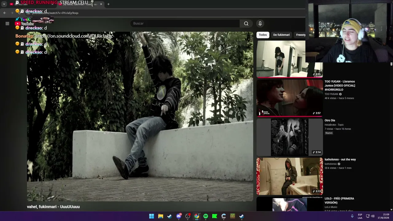Open the OBS Studio taskbar icon
Image resolution: width=393 pixels, height=221 pixels.
click(188, 216)
